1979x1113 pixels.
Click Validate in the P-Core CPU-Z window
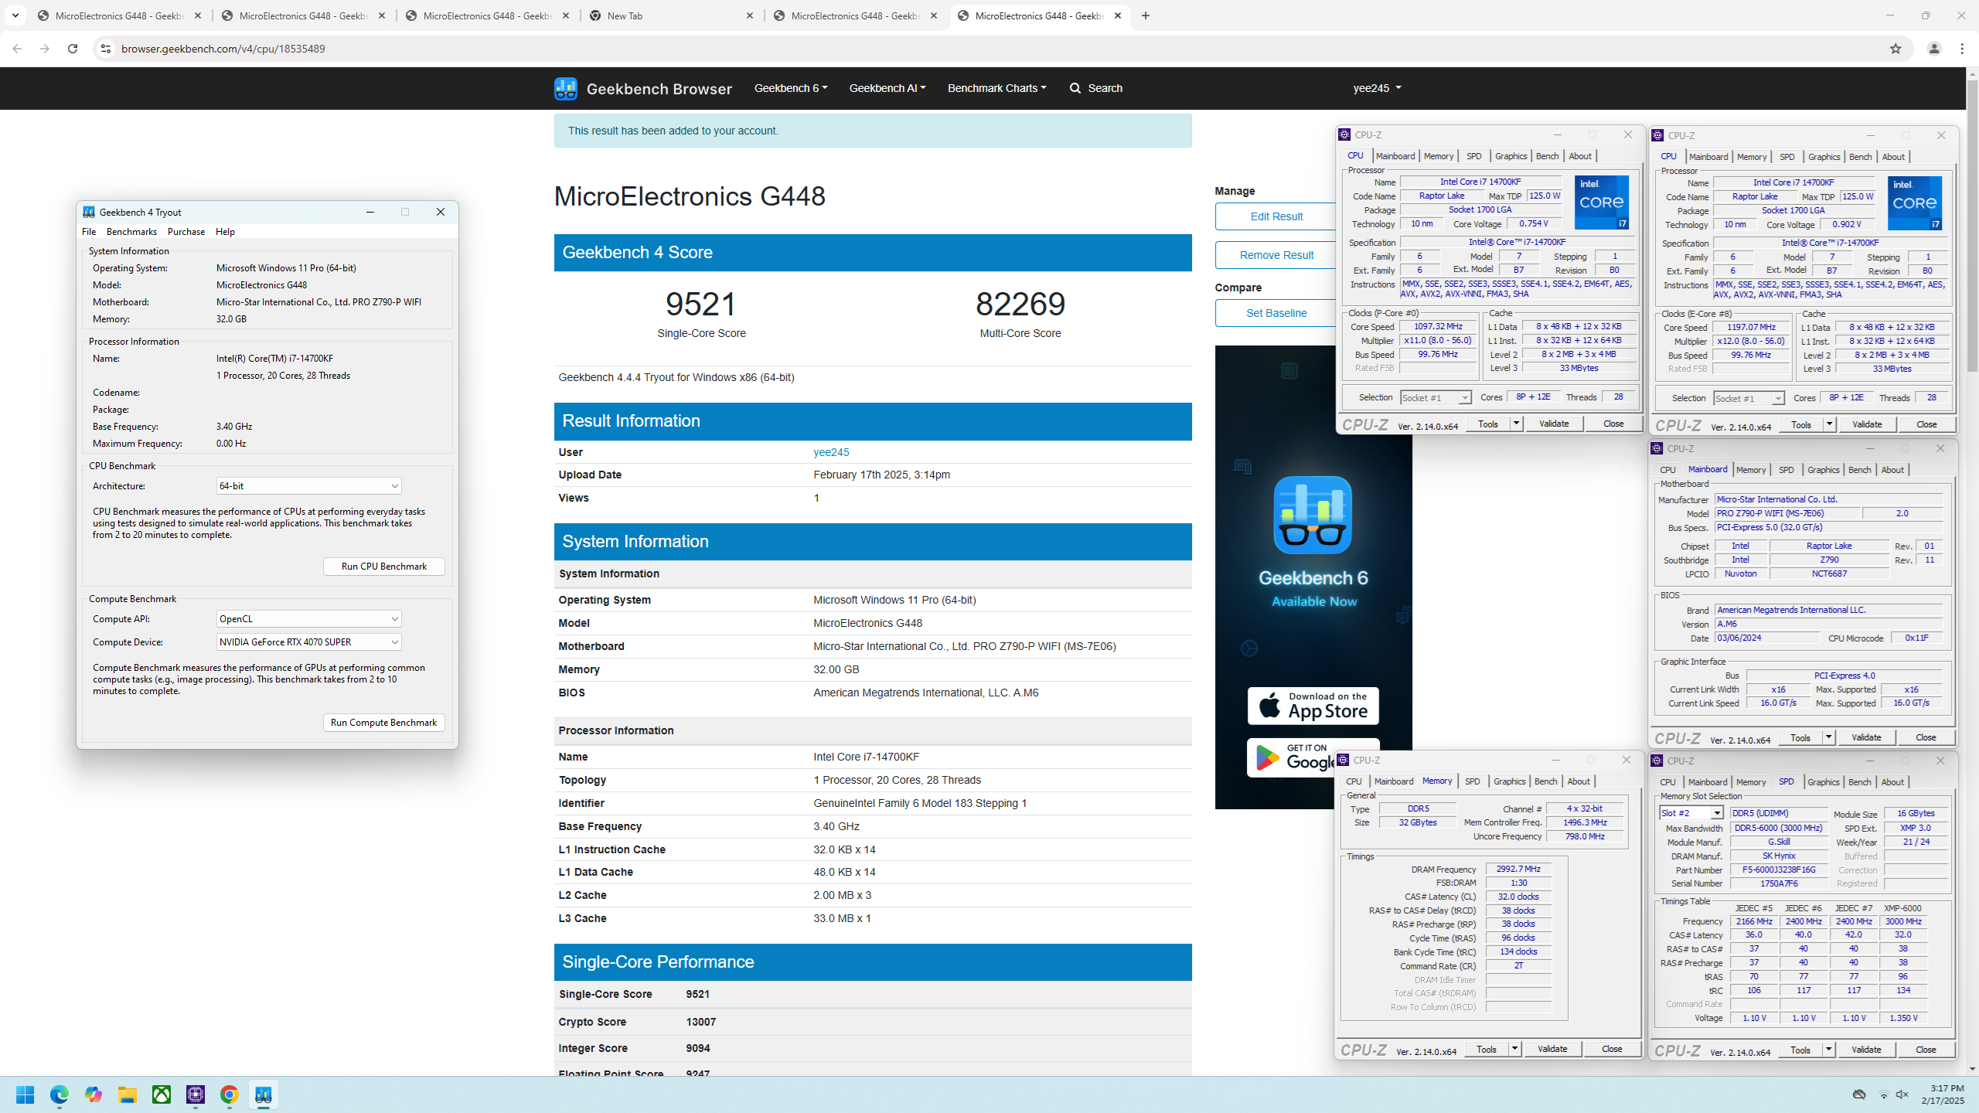(1554, 424)
